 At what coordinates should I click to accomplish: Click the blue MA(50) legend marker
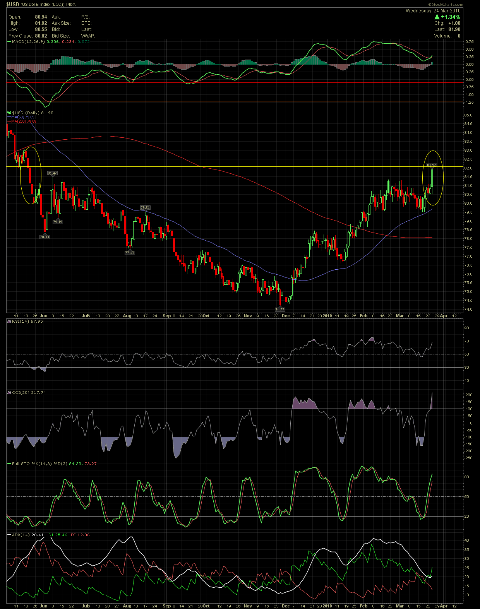pos(9,117)
